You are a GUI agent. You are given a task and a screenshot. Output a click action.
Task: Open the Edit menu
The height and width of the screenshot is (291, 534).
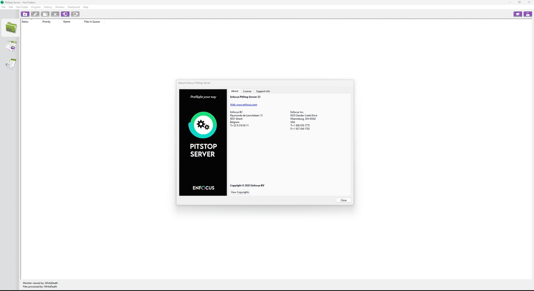tap(11, 7)
